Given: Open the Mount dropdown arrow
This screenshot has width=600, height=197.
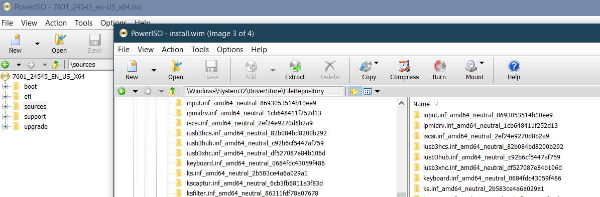Looking at the screenshot, I should (482, 63).
